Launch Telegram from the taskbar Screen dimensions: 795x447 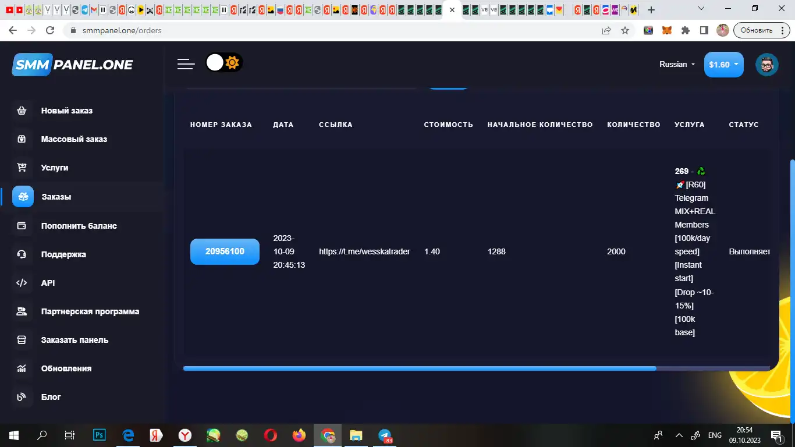[385, 435]
